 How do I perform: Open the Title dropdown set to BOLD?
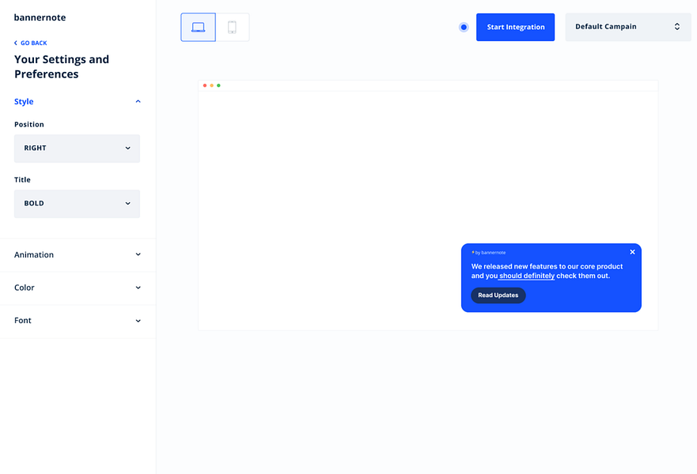[x=77, y=204]
